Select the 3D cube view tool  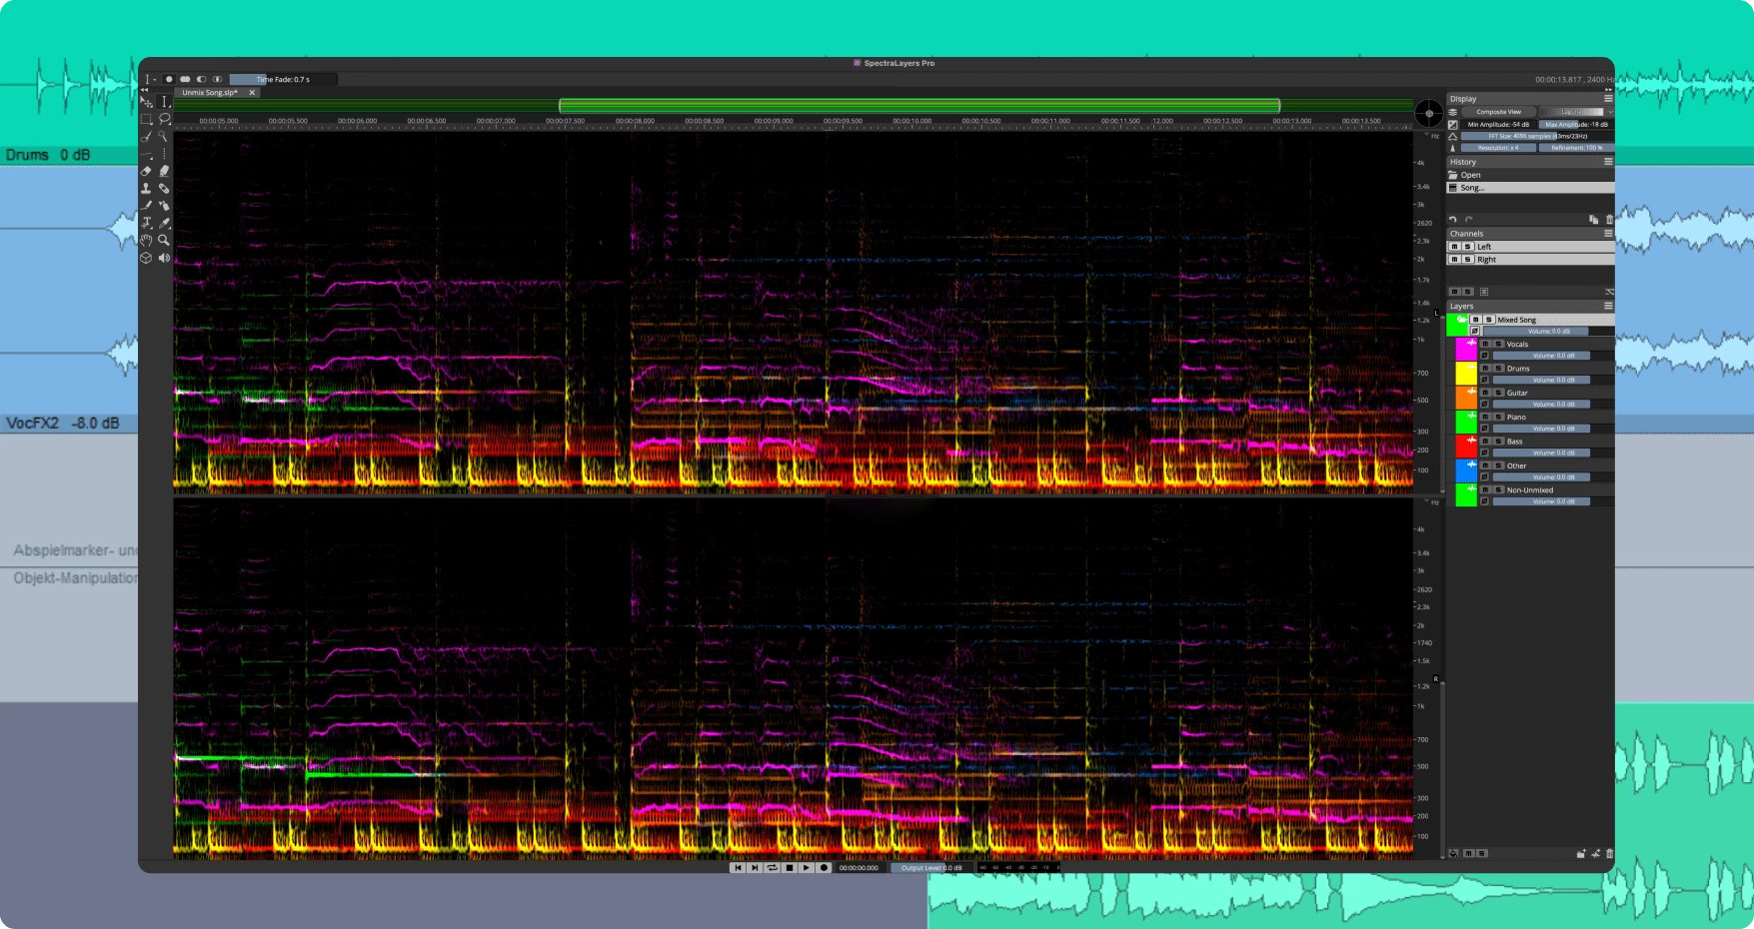(146, 258)
